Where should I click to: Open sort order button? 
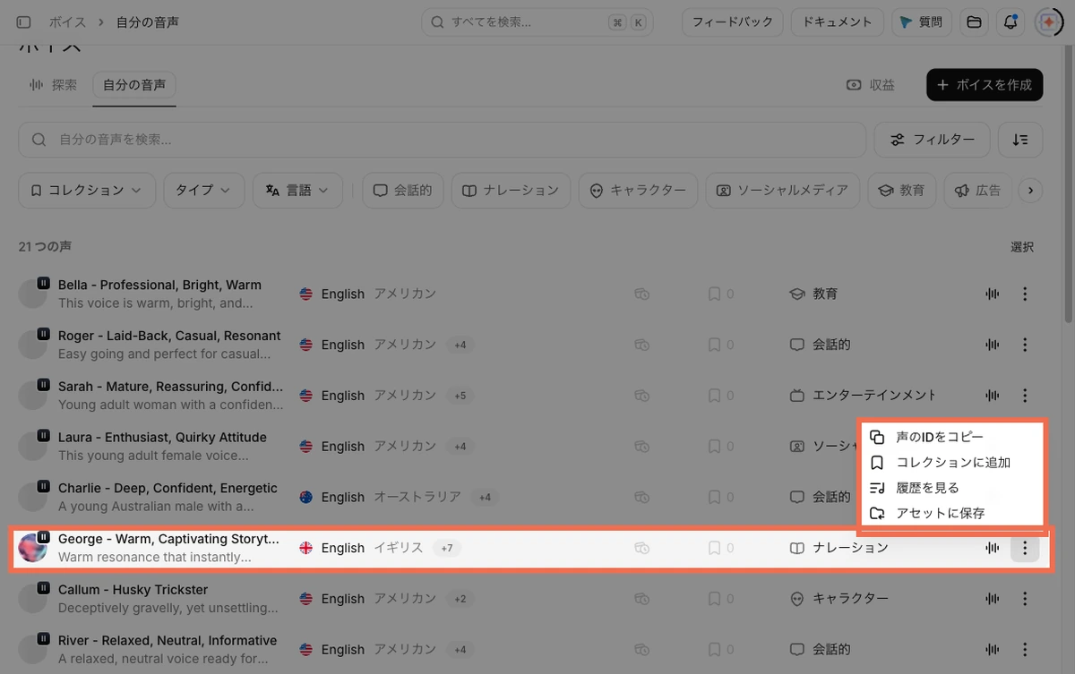[1020, 140]
